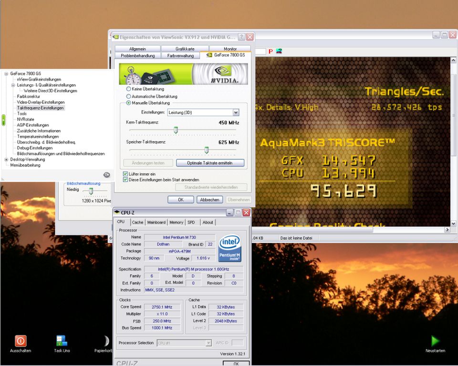
Task: Open the Task Uno desktop icon
Action: click(62, 341)
